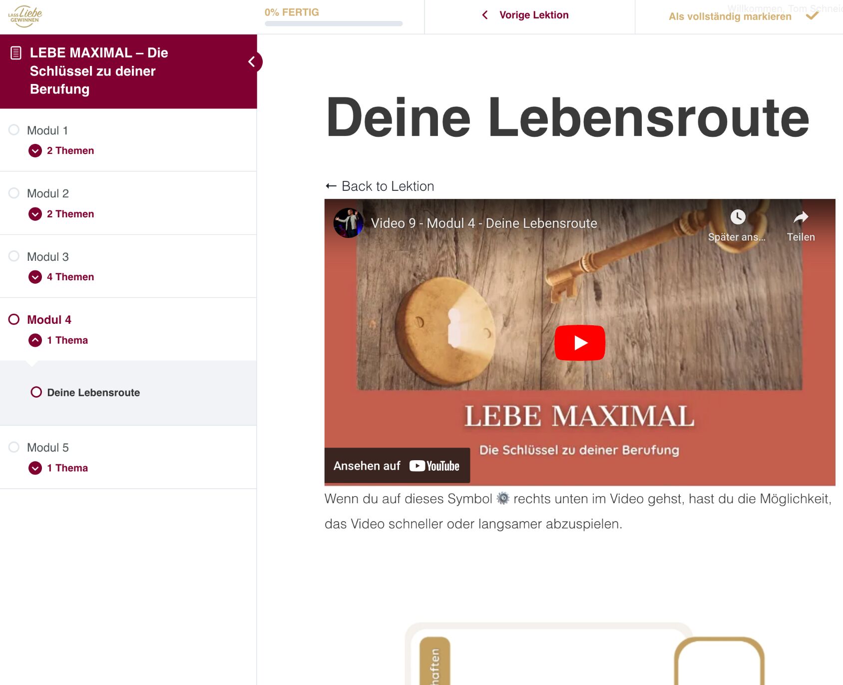Click the checkmark icon next to Als vollständig markieren

[x=813, y=16]
